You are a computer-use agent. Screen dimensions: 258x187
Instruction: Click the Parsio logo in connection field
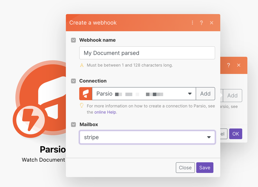[x=86, y=93]
